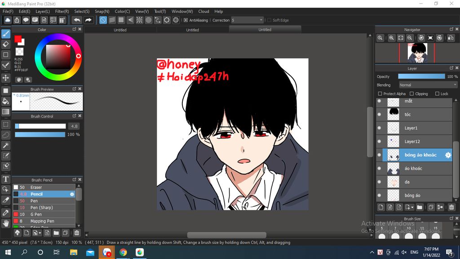This screenshot has width=460, height=259.
Task: Hide the tóc layer
Action: pos(379,115)
